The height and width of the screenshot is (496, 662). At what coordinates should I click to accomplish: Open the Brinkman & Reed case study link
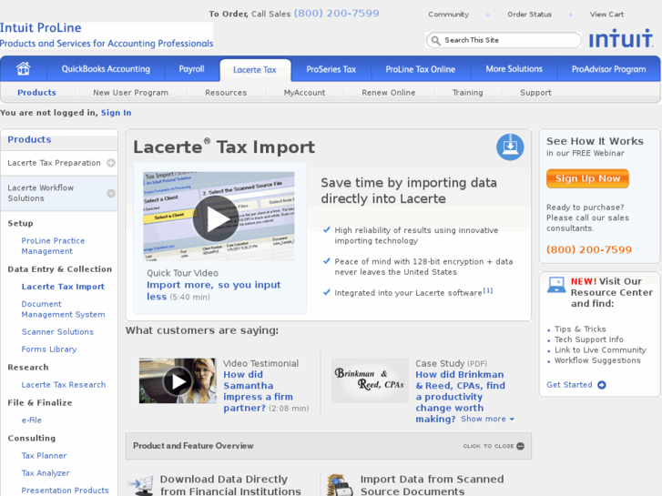(x=460, y=397)
